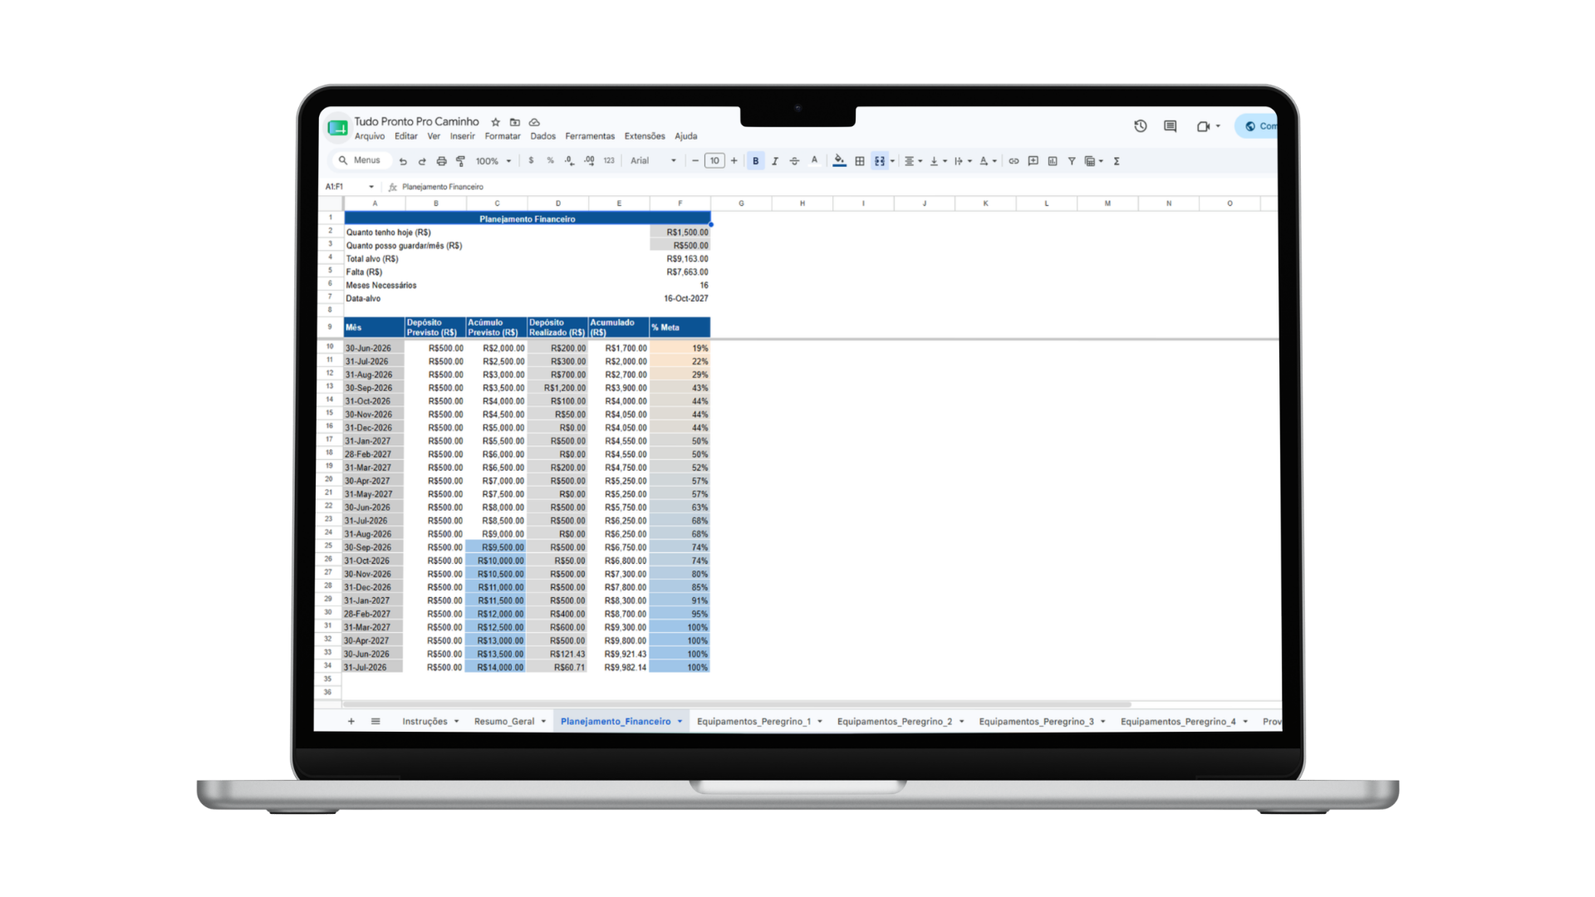Switch to the Resumo_Geral sheet tab
The width and height of the screenshot is (1595, 897).
pos(504,721)
